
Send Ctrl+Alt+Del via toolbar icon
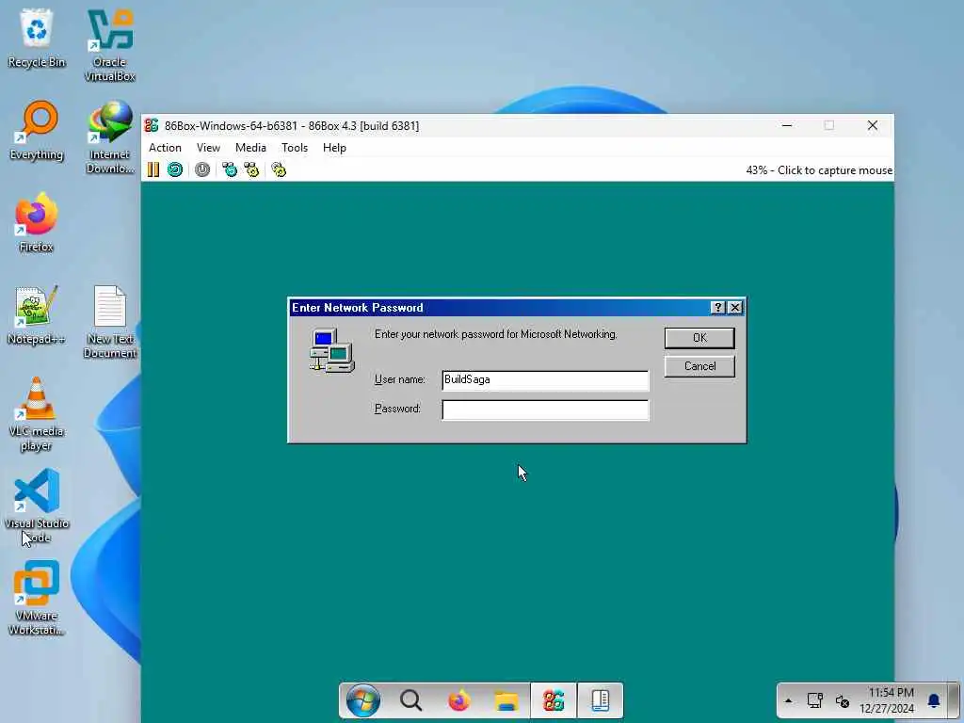[x=230, y=169]
